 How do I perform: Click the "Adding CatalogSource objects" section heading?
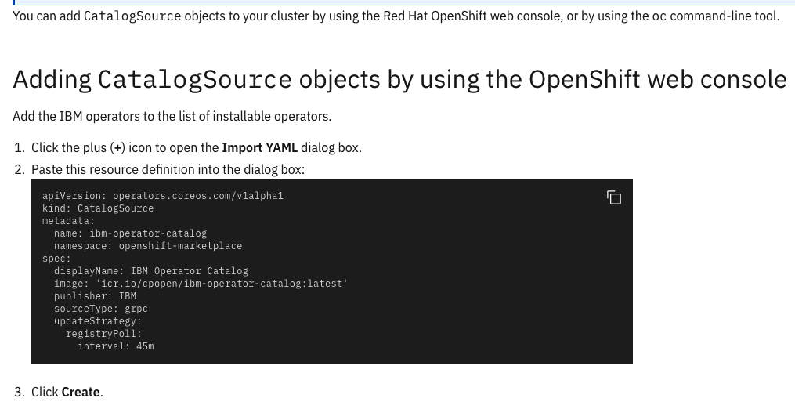399,79
